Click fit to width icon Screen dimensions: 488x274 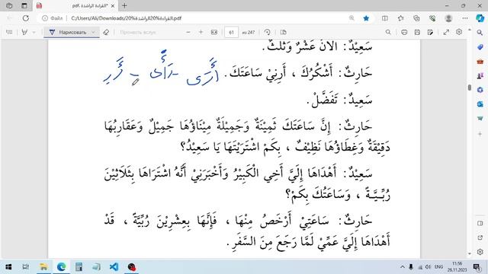click(214, 32)
